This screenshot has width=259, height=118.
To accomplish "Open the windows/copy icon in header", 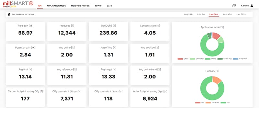I will [x=234, y=6].
